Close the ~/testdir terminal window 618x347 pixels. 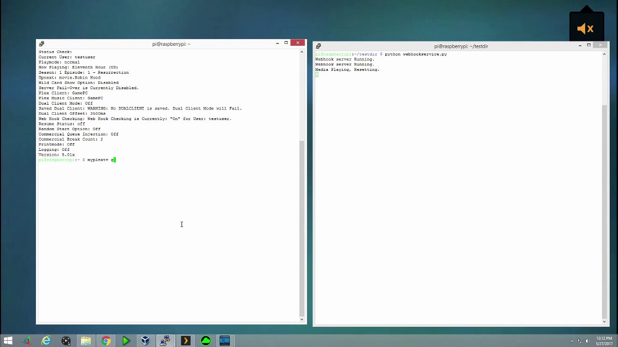click(600, 46)
